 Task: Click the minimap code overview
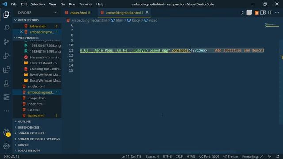pos(272,25)
